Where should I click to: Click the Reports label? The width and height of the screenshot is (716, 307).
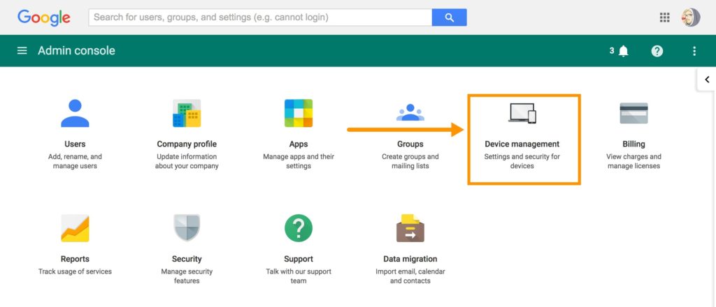point(75,259)
